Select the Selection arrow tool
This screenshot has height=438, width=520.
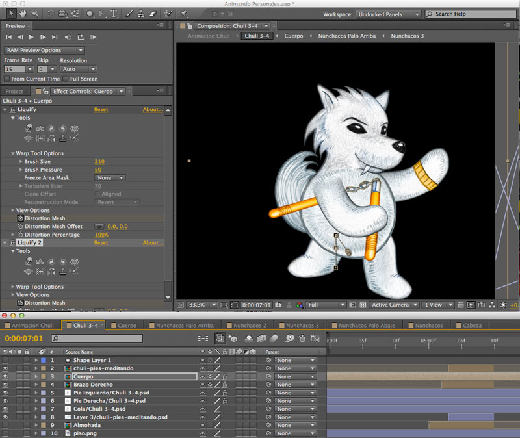[x=10, y=14]
